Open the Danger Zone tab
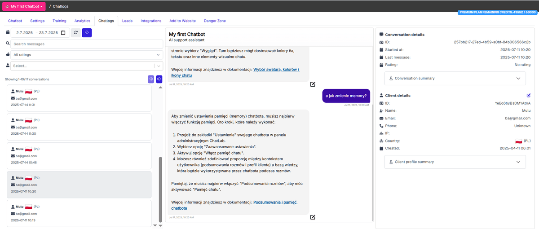 coord(215,21)
